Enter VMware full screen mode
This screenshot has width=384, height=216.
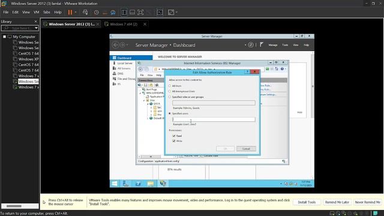click(140, 12)
